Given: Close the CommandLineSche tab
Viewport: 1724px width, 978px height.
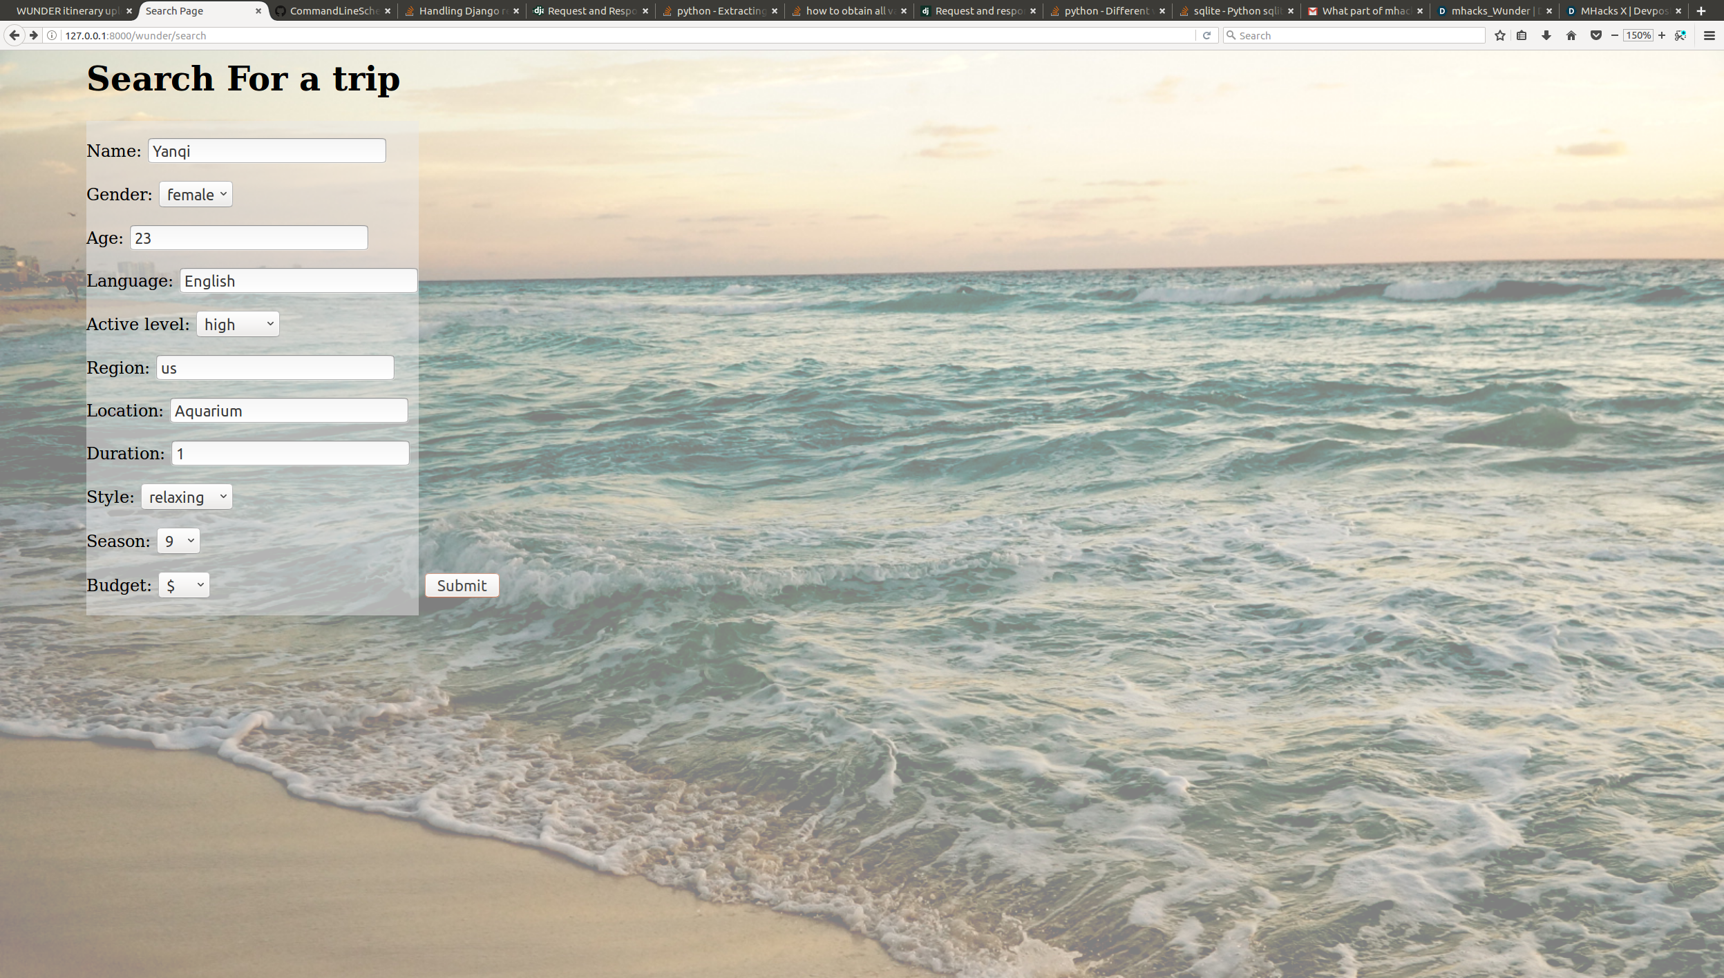Looking at the screenshot, I should [388, 11].
